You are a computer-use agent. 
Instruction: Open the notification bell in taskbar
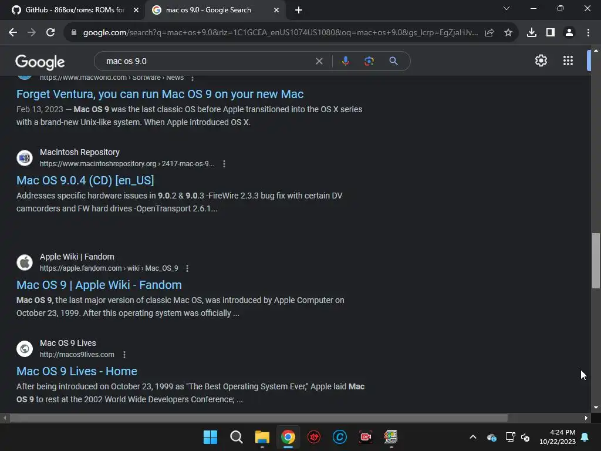coord(585,437)
